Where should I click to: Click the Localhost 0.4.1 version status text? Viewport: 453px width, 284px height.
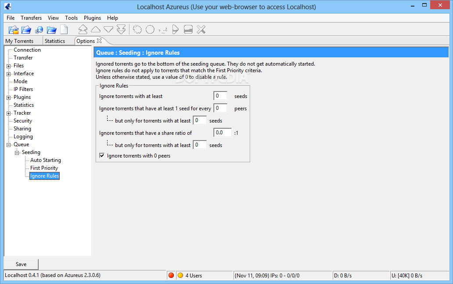[x=53, y=275]
